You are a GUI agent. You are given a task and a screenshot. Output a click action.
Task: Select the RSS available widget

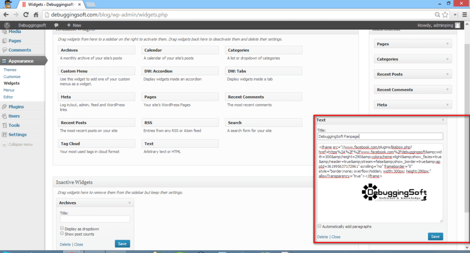click(180, 122)
